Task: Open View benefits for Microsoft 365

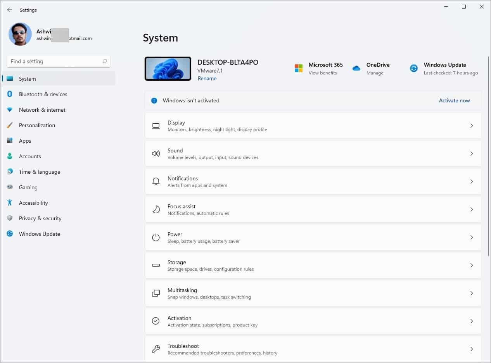Action: click(323, 73)
